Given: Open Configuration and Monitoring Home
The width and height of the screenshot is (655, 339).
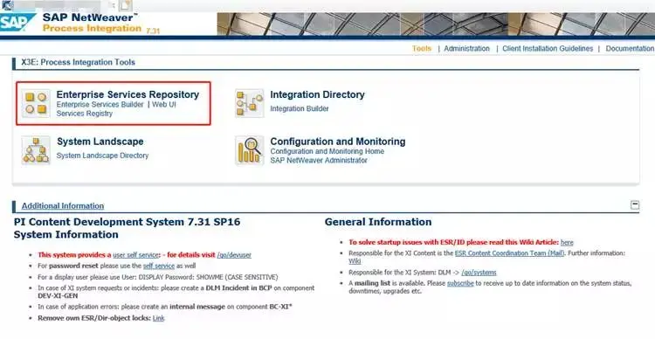Looking at the screenshot, I should tap(327, 151).
